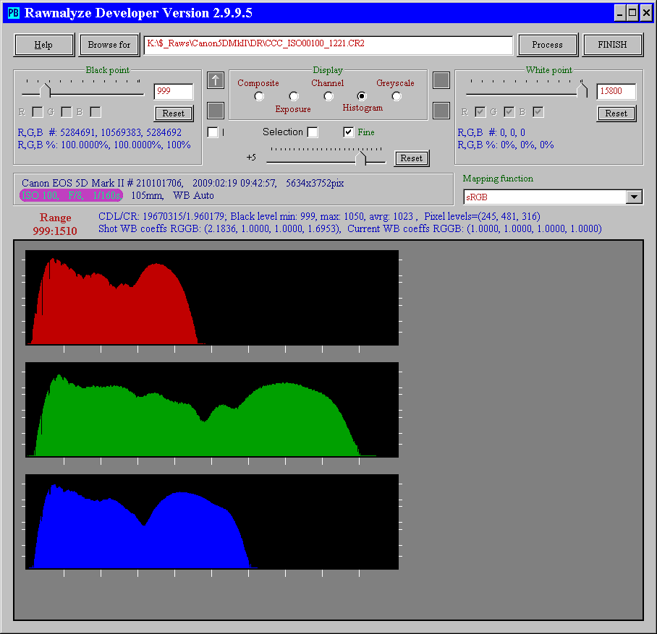Open the Mapping function dropdown arrow
This screenshot has width=657, height=634.
click(x=634, y=197)
